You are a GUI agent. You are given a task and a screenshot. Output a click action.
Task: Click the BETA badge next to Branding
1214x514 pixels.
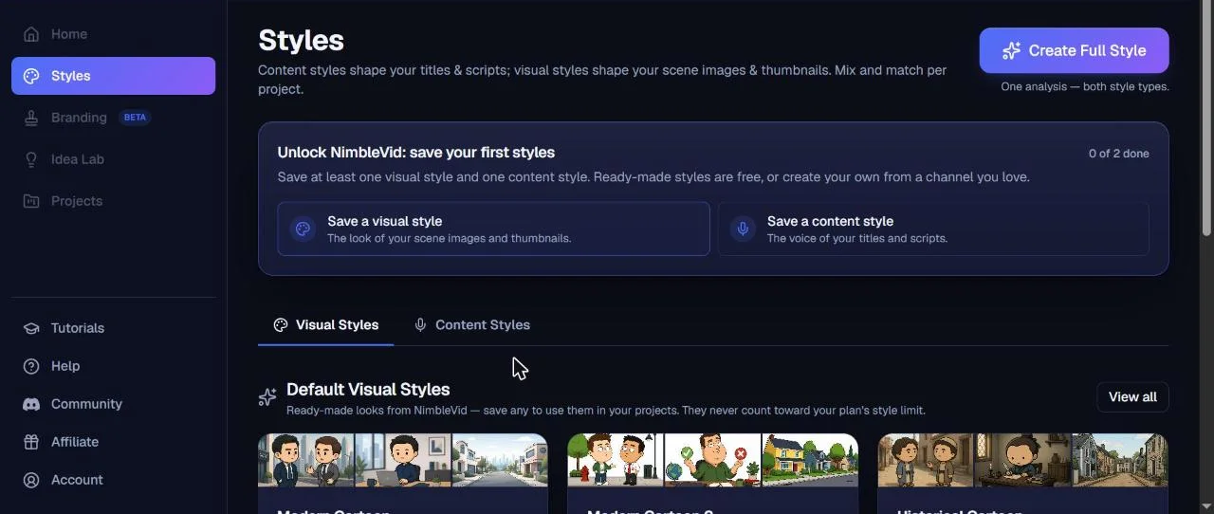[135, 118]
